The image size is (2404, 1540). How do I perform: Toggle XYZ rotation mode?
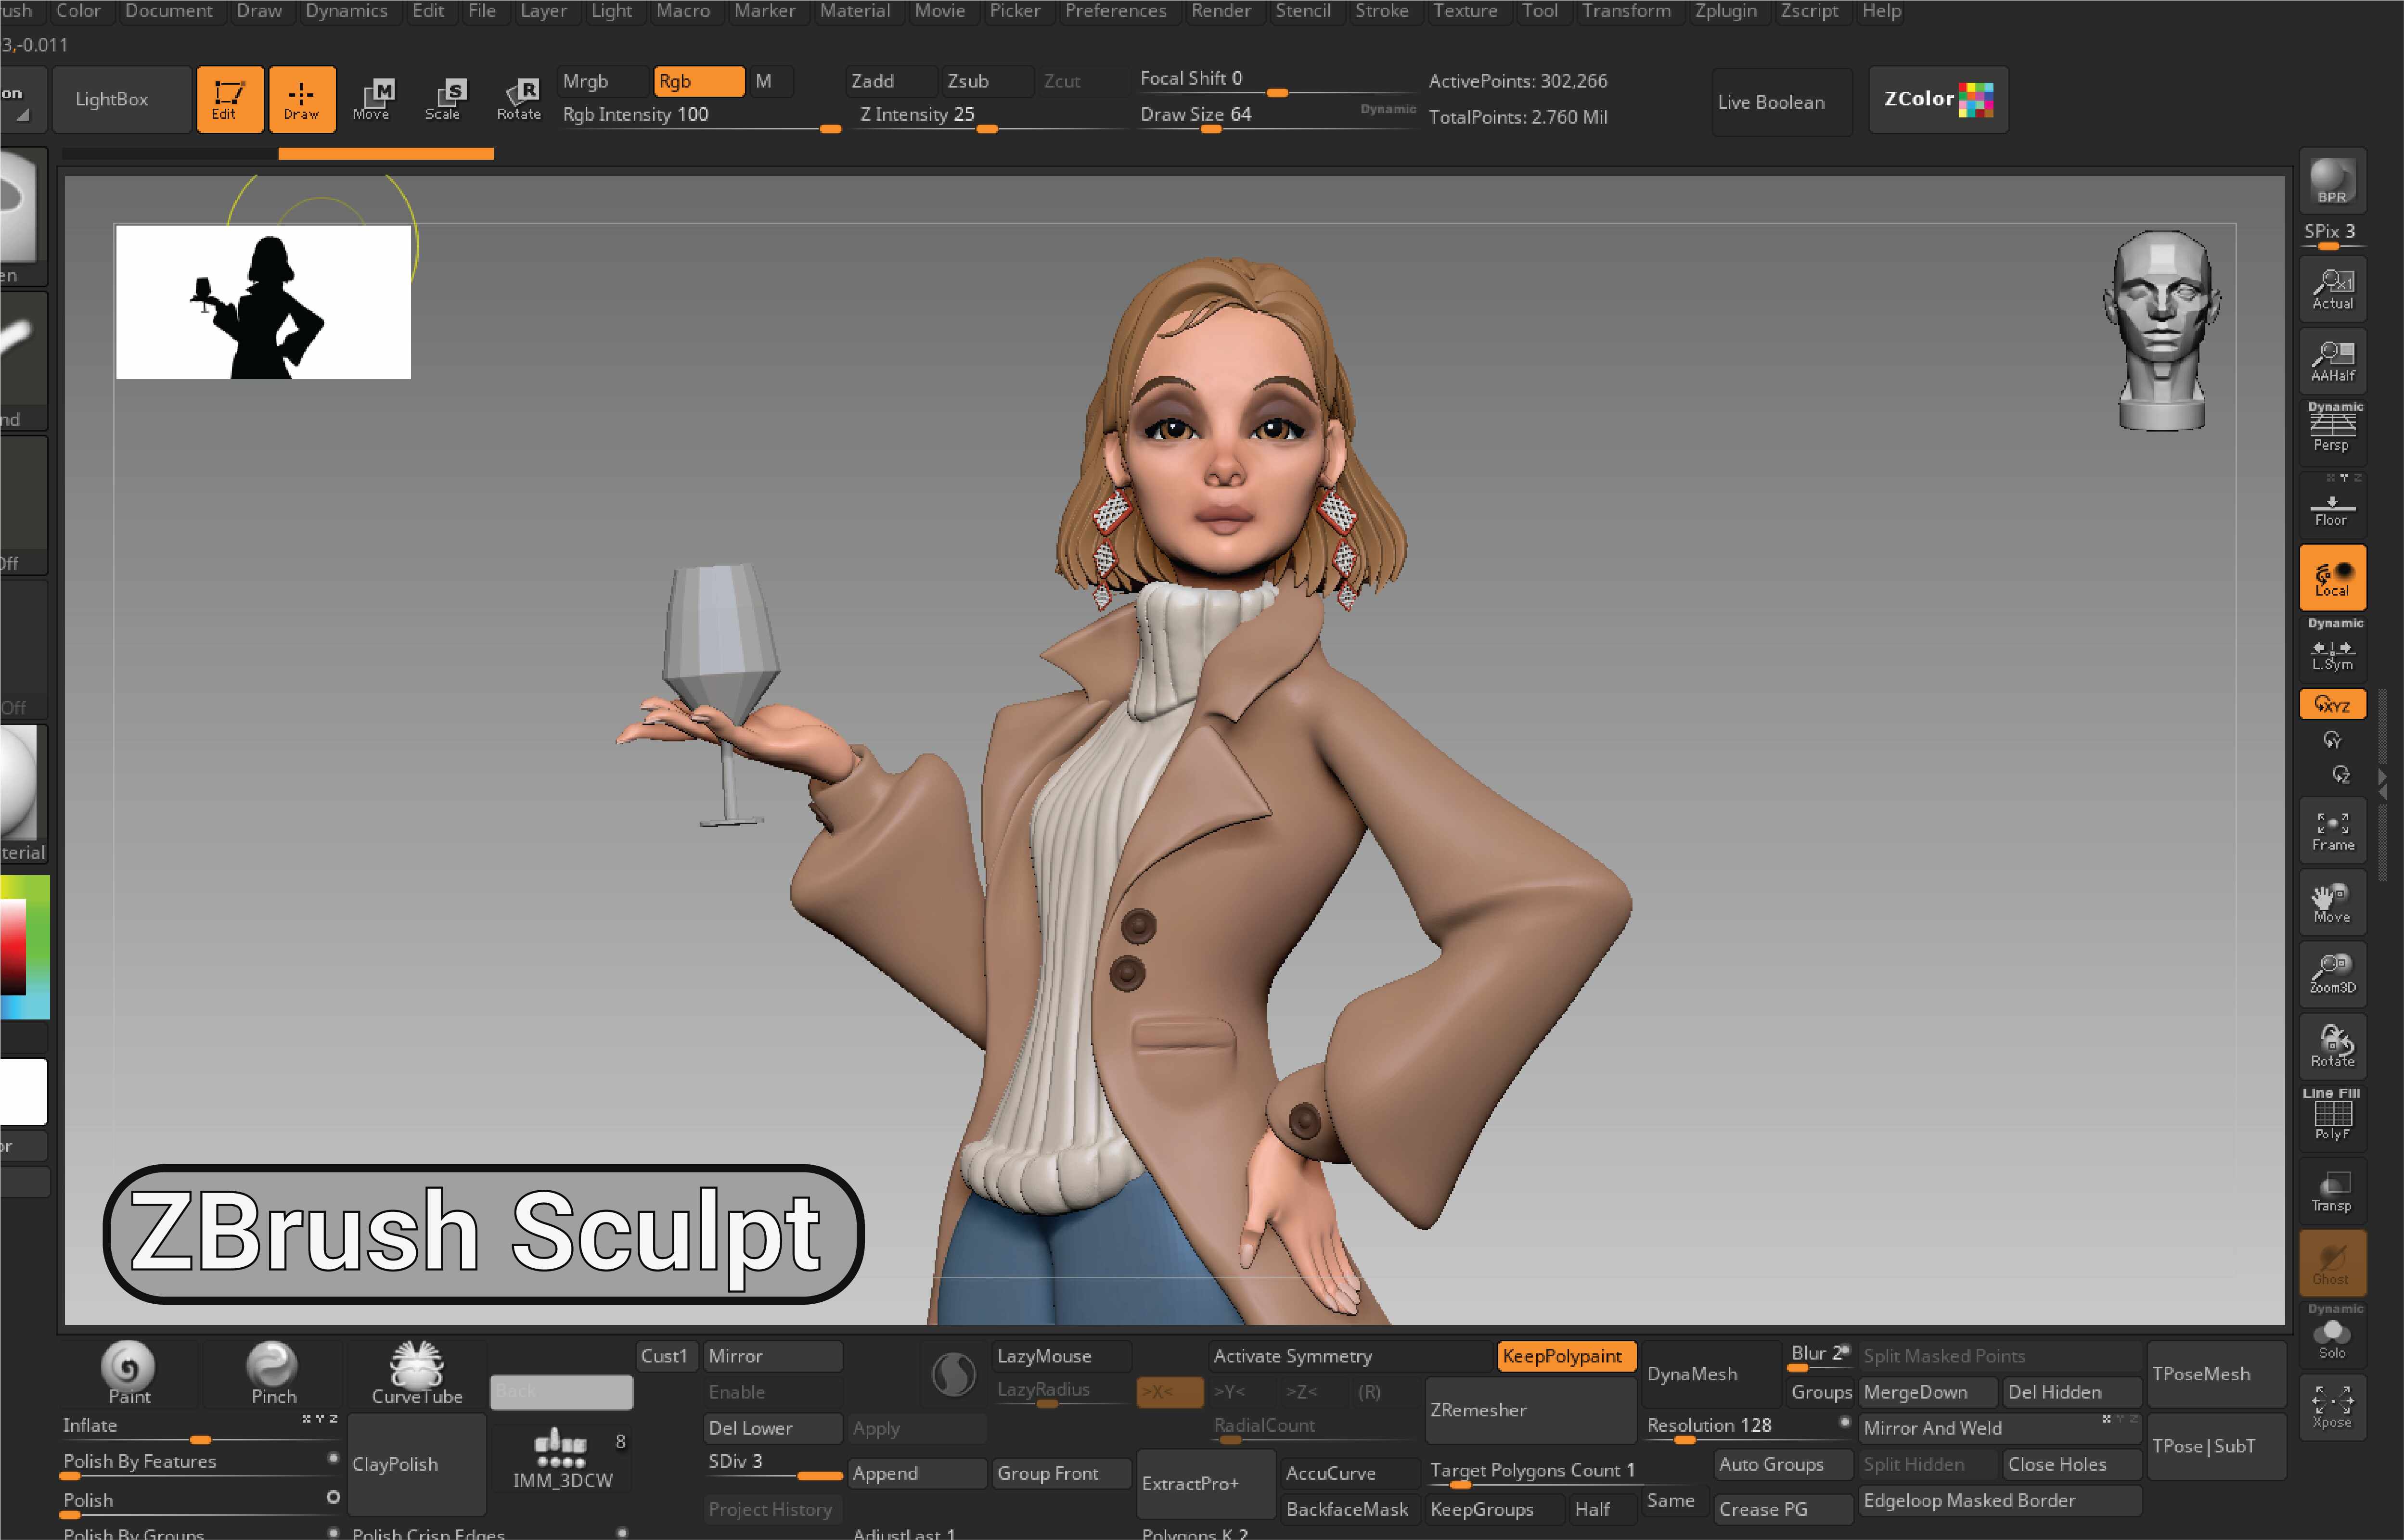point(2332,704)
